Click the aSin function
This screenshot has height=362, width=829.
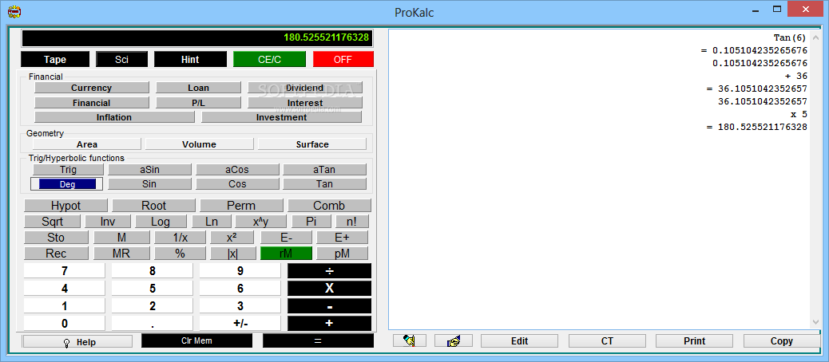(149, 169)
